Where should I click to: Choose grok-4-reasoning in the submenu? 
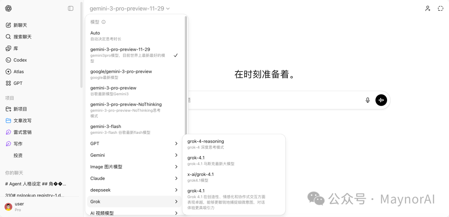click(234, 144)
